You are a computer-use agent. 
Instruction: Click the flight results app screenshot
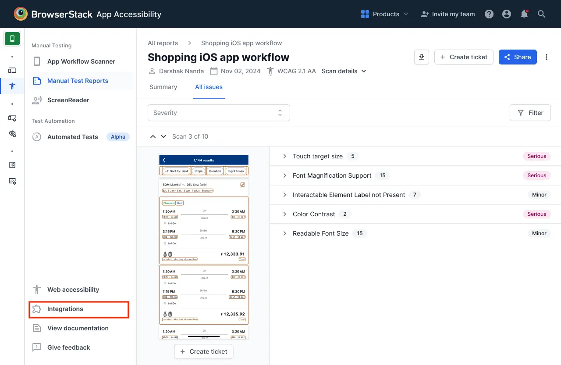click(204, 247)
